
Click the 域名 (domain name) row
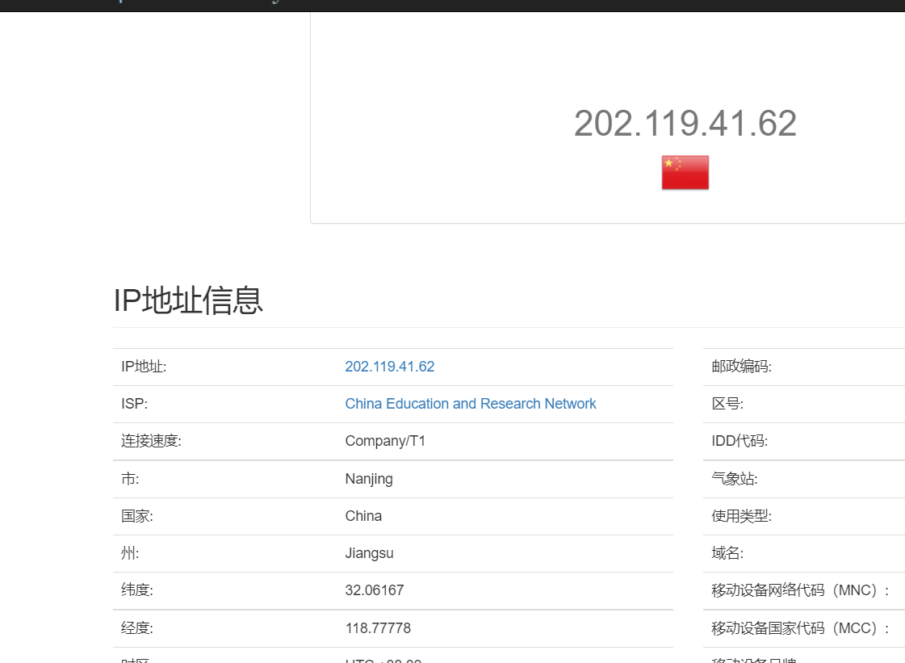pos(727,553)
